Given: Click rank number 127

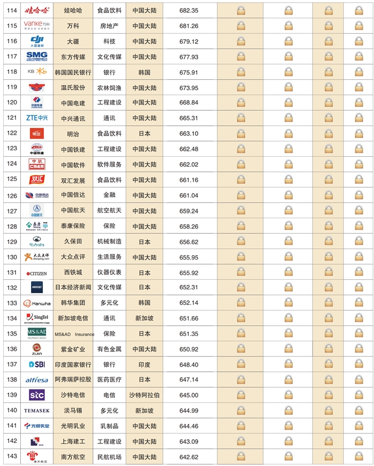Looking at the screenshot, I should click(12, 211).
